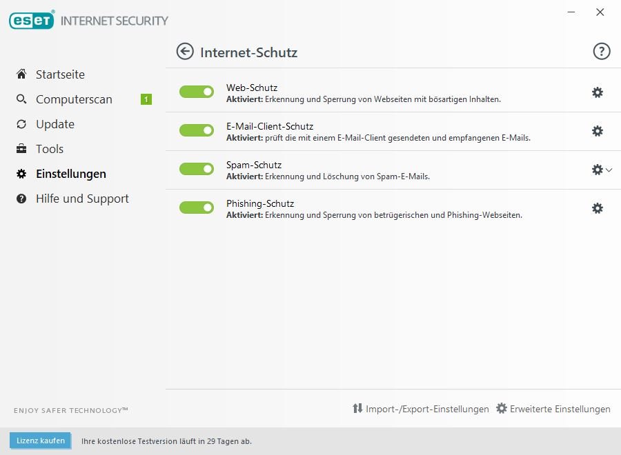Open Erweiterte Einstellungen
This screenshot has height=455, width=621.
[553, 409]
